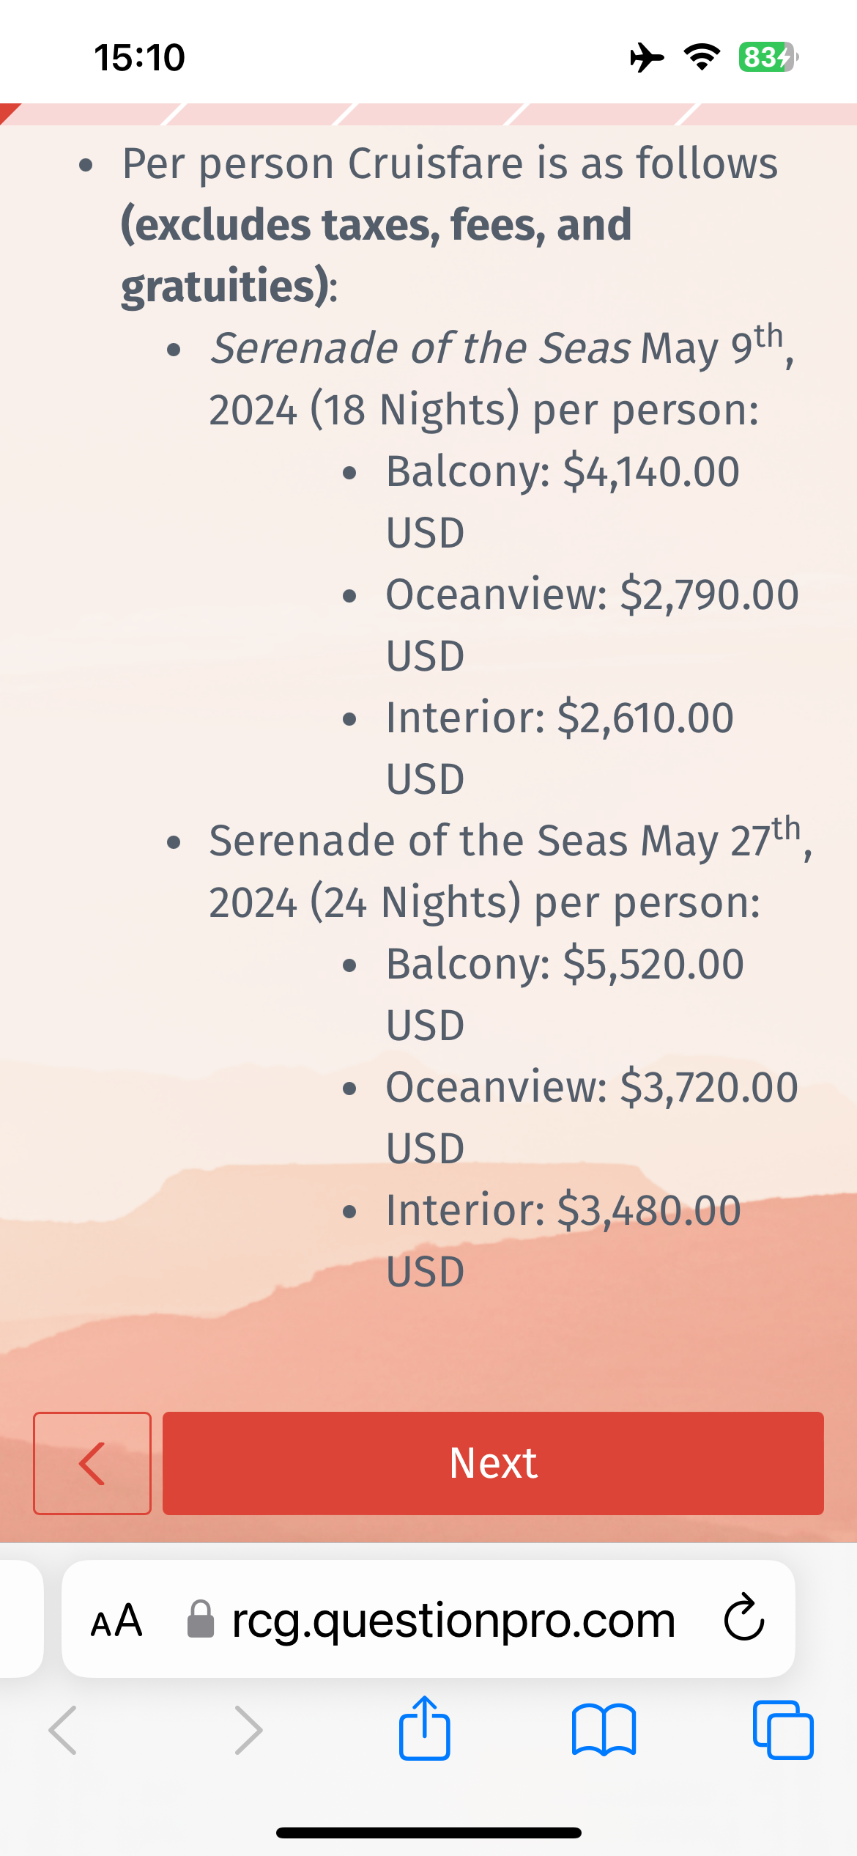Show all open tabs with the tabs icon
This screenshot has width=857, height=1856.
782,1730
